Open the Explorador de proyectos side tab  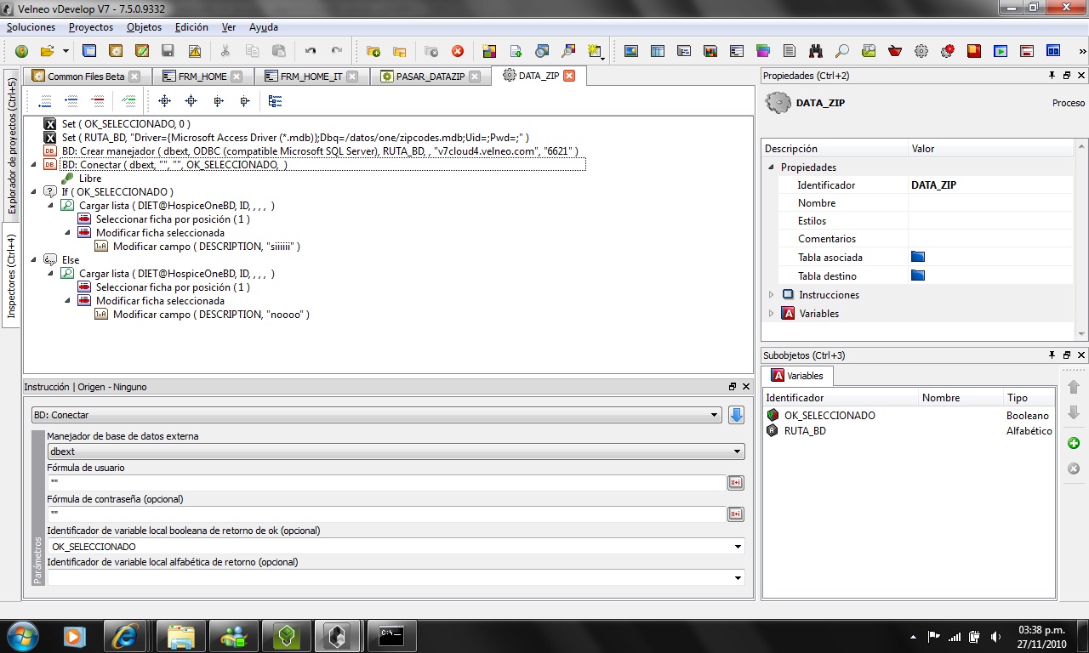click(x=12, y=146)
